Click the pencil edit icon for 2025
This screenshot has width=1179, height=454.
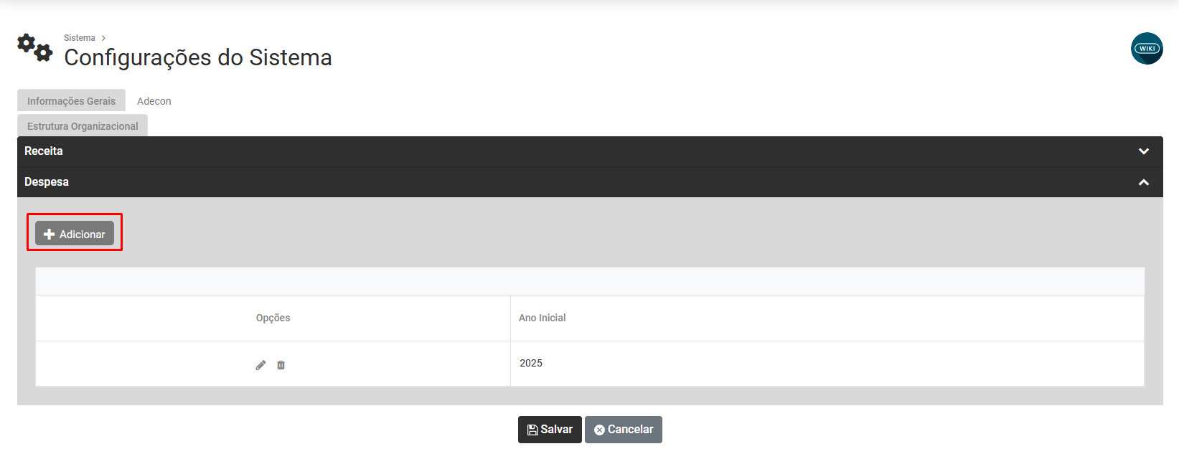tap(260, 365)
